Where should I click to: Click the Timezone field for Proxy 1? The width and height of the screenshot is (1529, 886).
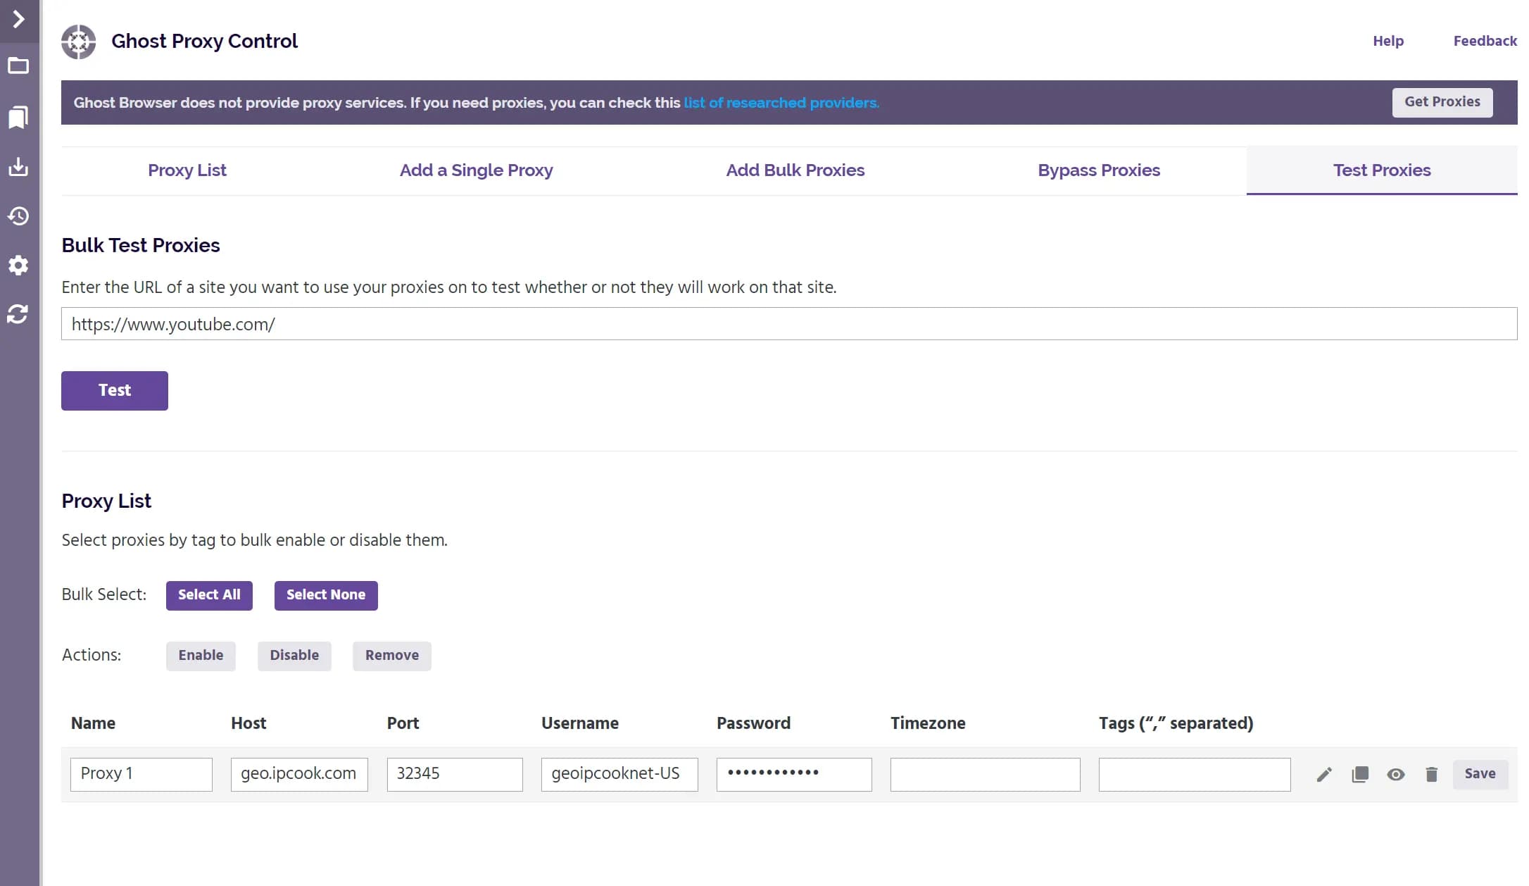tap(984, 775)
